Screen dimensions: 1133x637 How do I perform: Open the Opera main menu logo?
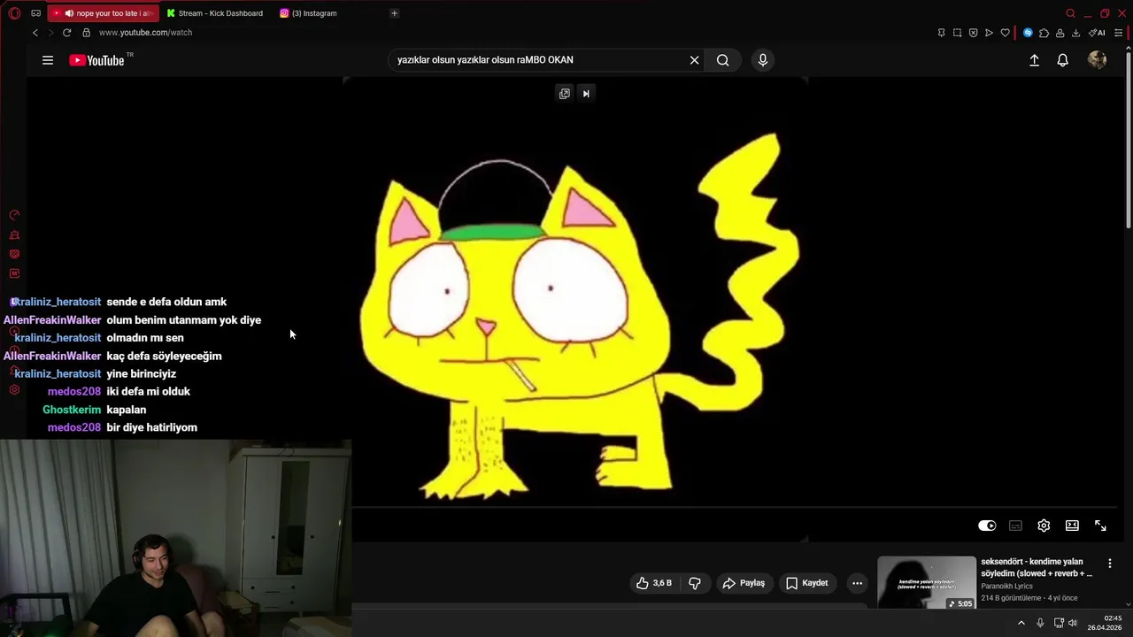click(x=14, y=13)
